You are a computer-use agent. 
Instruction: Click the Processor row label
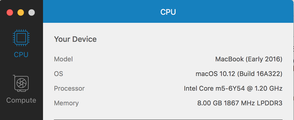click(69, 88)
